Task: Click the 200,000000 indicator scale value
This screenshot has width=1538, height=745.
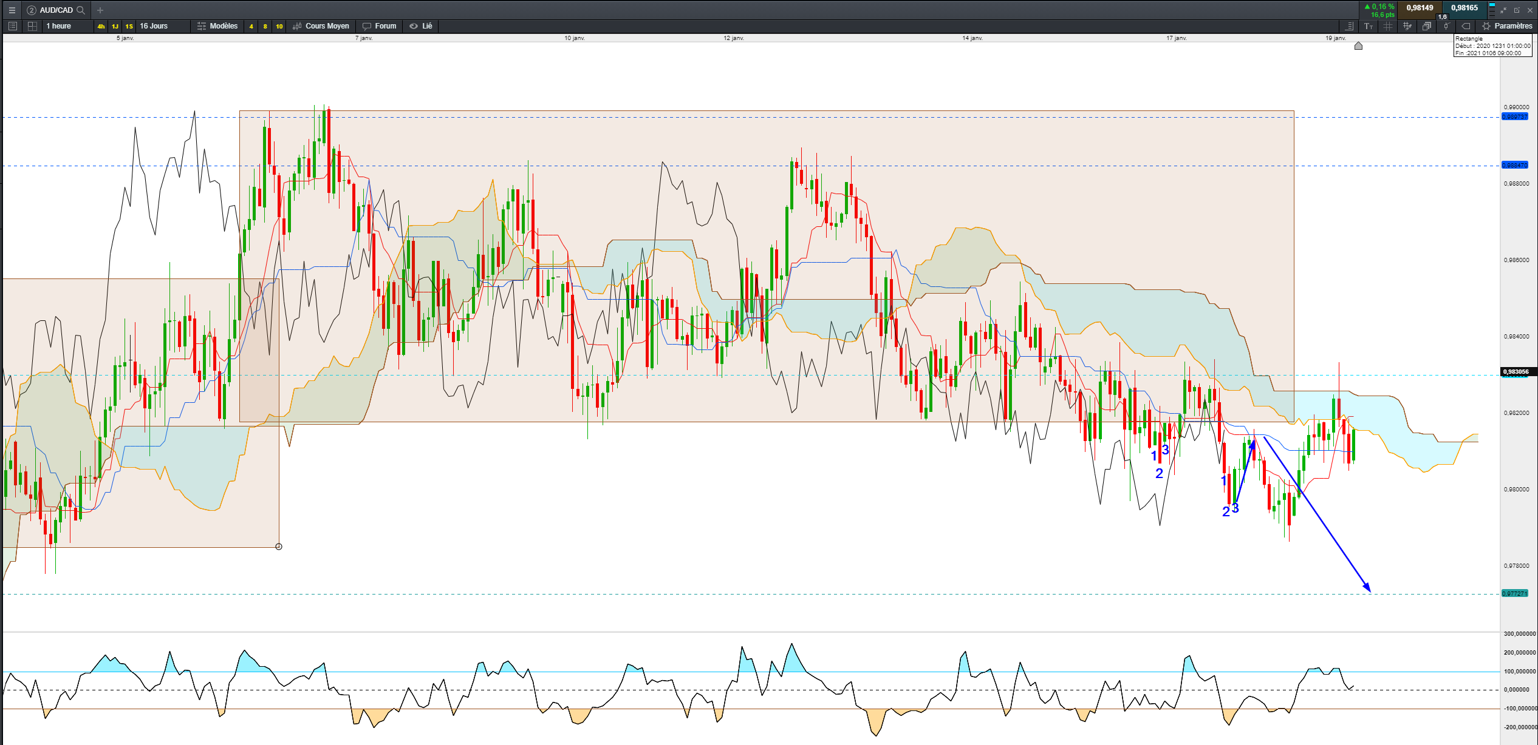Action: 1520,653
